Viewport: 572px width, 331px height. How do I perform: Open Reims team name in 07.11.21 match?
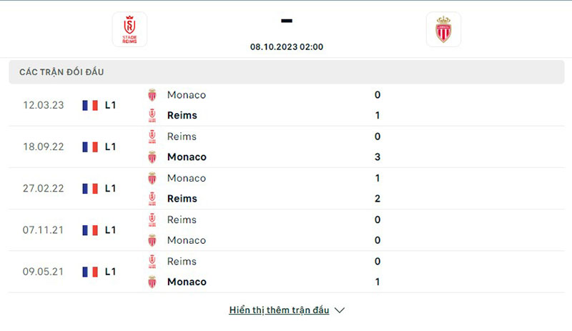click(182, 219)
